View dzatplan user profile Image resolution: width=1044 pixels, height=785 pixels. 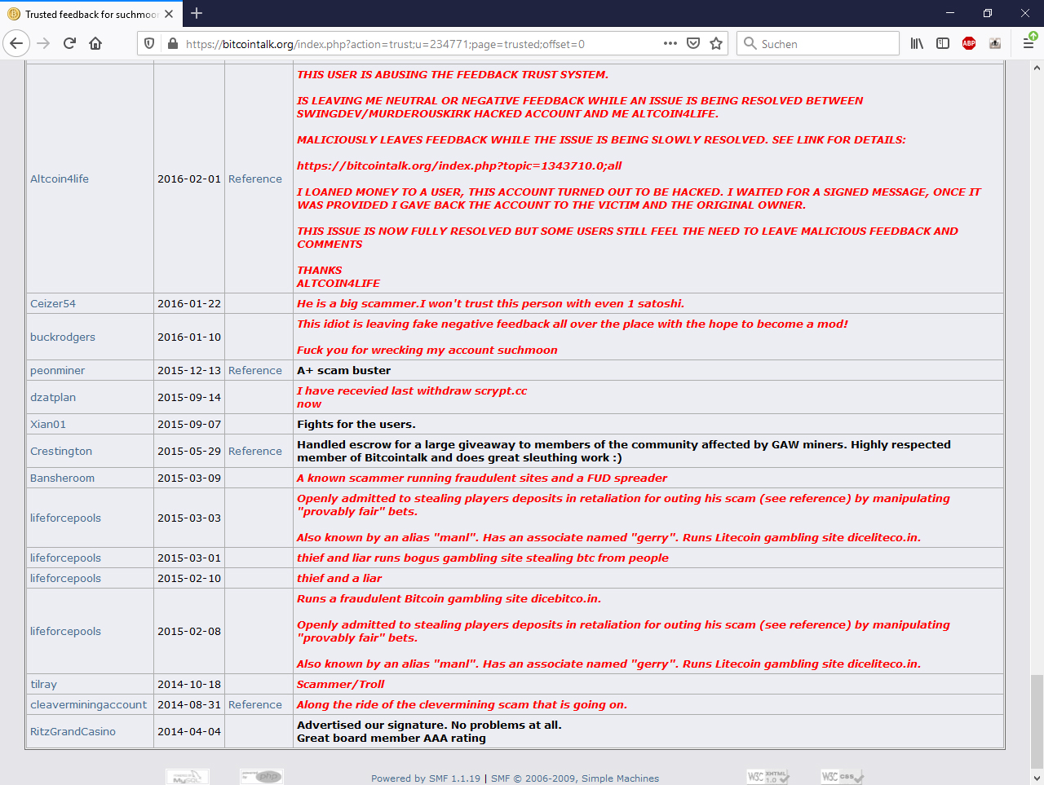(x=53, y=397)
